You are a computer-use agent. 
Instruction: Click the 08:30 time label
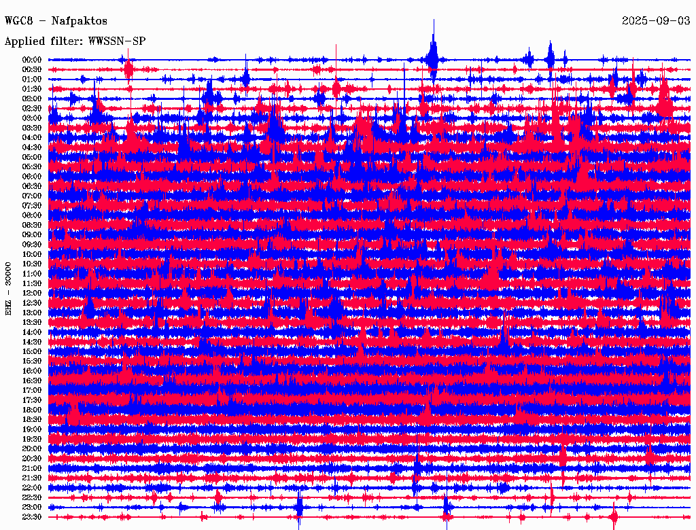point(32,225)
